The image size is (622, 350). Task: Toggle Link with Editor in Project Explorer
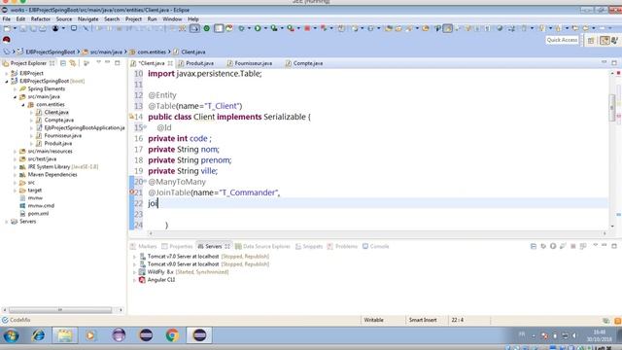tap(73, 63)
